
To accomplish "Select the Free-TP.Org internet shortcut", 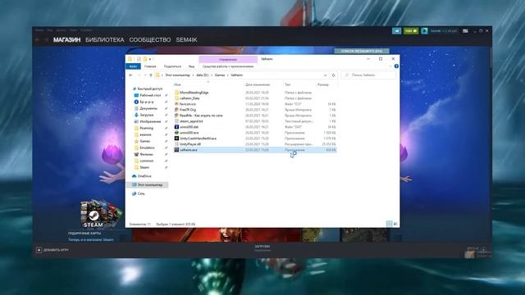I will coord(188,110).
